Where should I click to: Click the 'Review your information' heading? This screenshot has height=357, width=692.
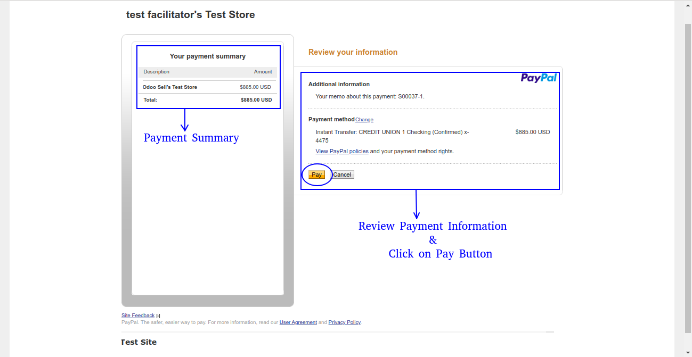(x=353, y=52)
